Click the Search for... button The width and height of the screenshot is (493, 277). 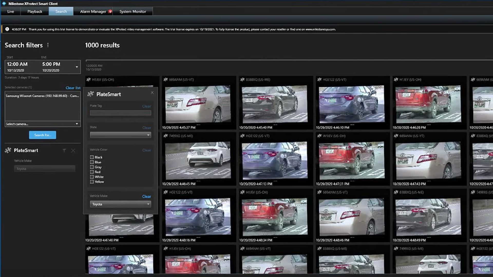tap(43, 135)
